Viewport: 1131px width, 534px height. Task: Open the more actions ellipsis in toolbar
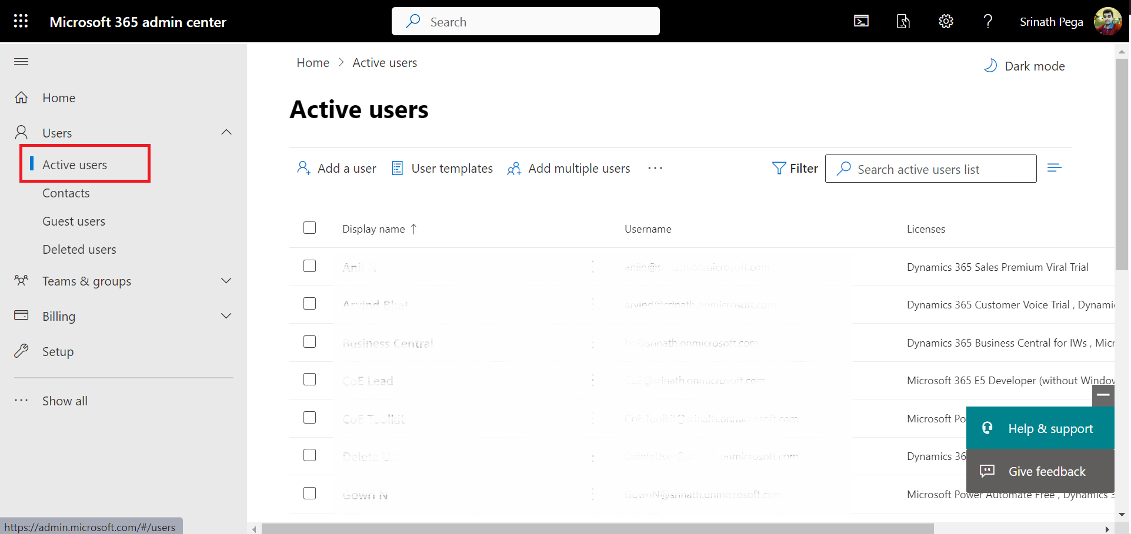tap(655, 169)
